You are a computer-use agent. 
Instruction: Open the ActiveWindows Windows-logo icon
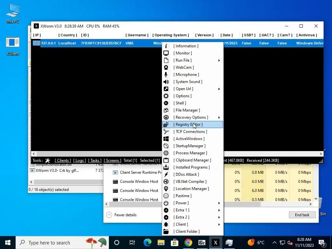pos(166,139)
